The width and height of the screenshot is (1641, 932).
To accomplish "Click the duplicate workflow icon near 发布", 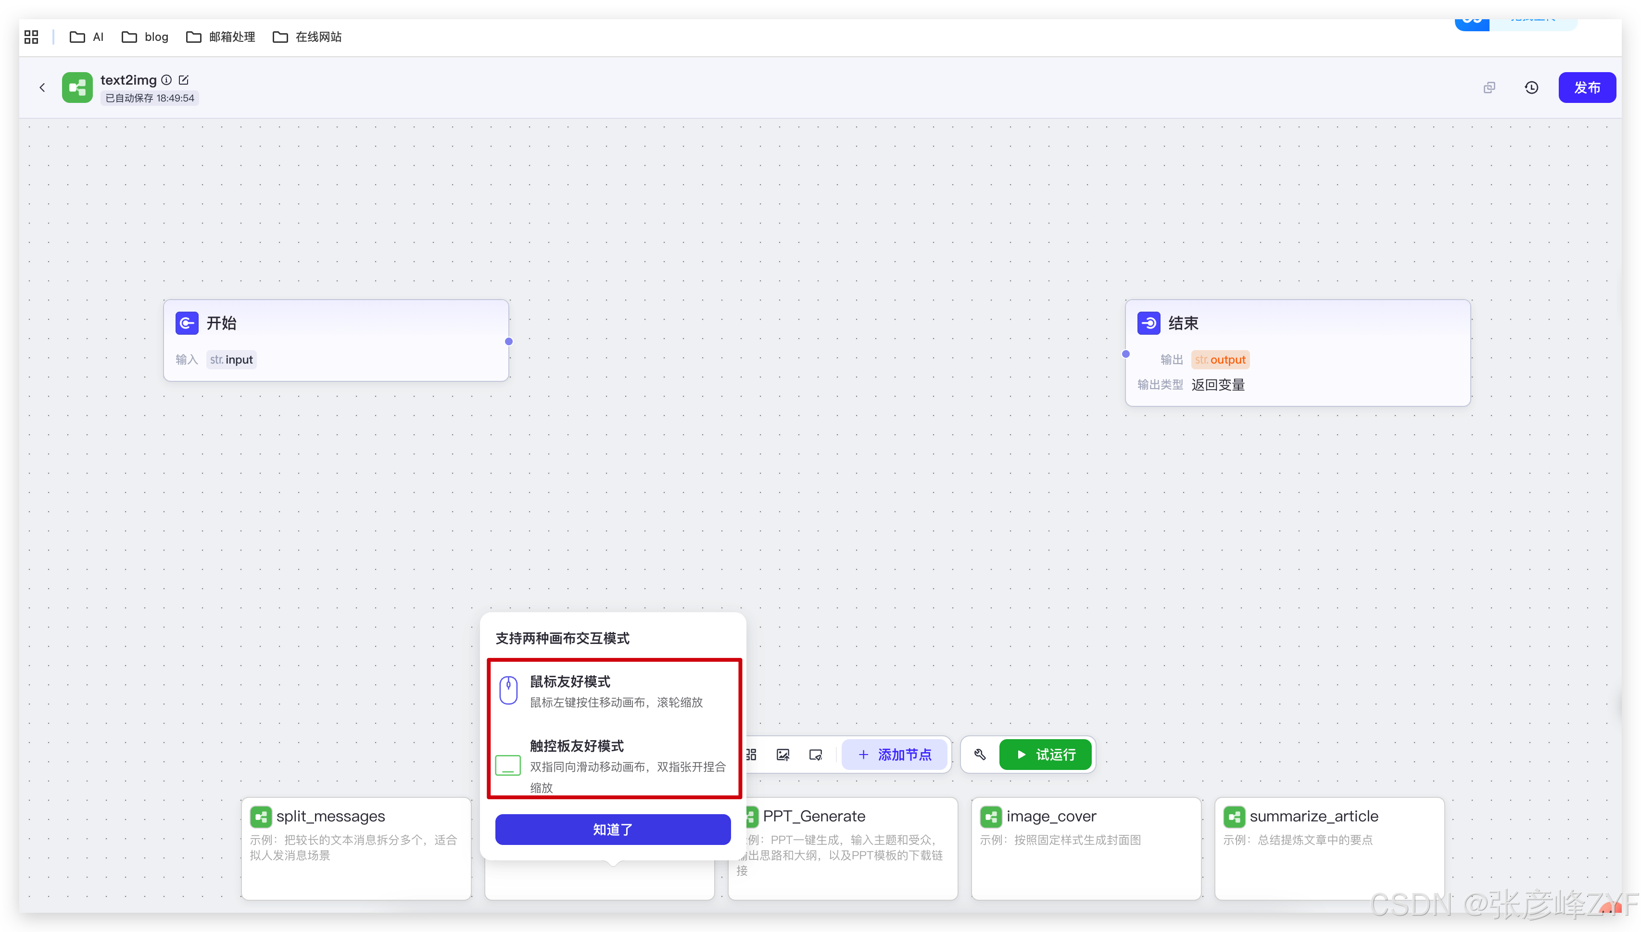I will pyautogui.click(x=1490, y=88).
